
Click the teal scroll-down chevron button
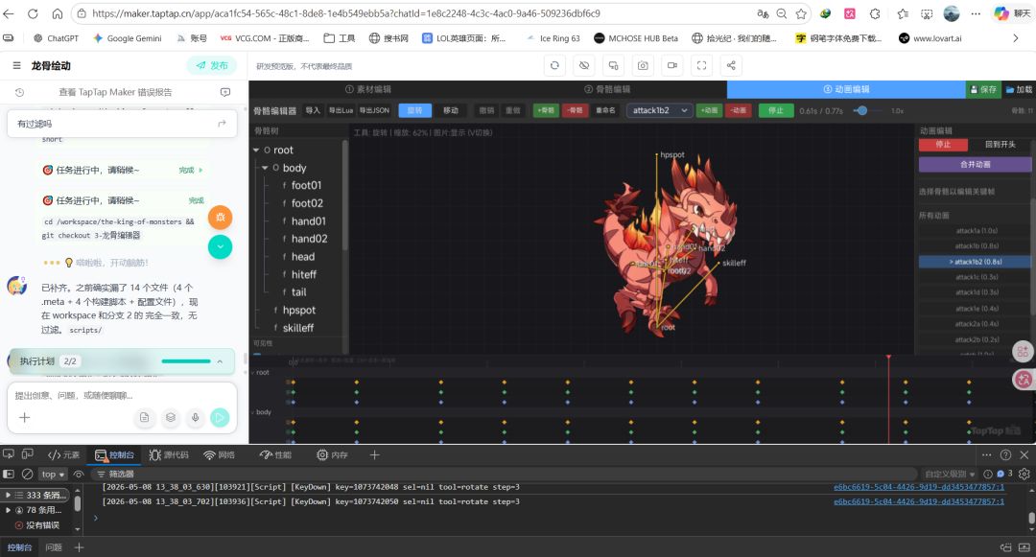(x=220, y=246)
